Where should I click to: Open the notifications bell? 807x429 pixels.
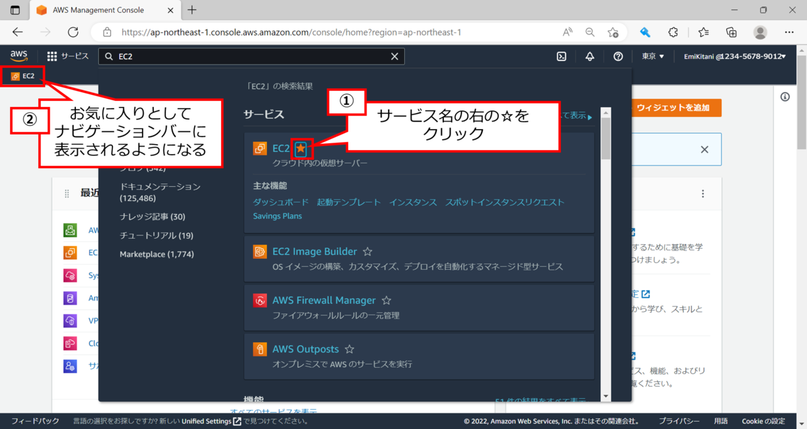pos(590,56)
